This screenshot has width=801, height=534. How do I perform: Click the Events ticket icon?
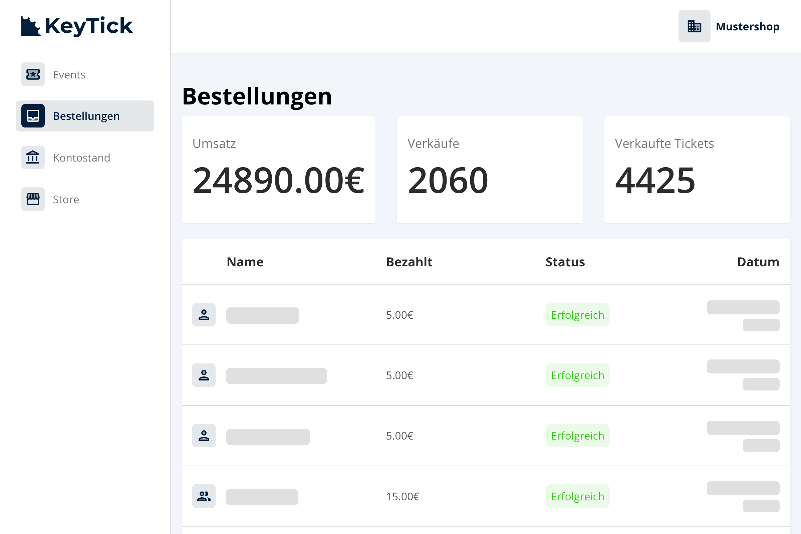click(33, 74)
